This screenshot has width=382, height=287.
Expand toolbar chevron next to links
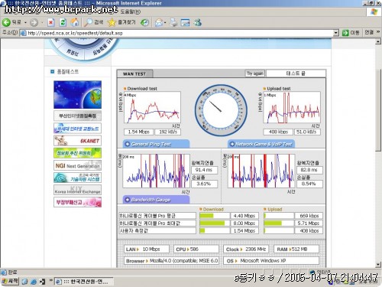(378, 32)
